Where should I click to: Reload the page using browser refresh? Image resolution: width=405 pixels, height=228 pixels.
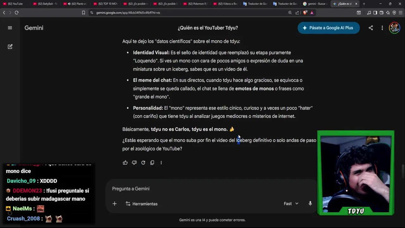pos(16,13)
